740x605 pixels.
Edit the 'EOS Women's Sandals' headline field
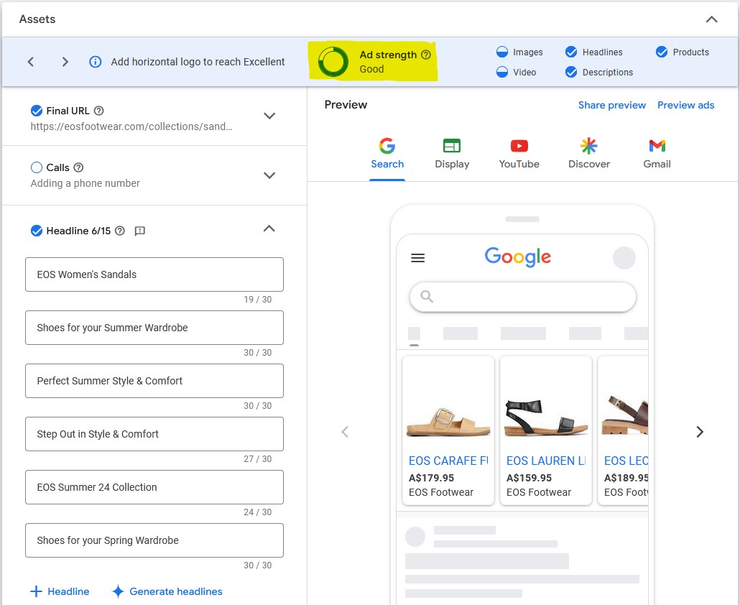point(154,274)
